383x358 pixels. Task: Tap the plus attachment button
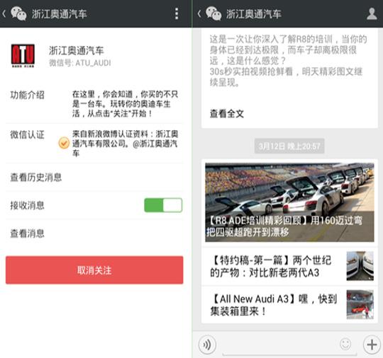372,345
